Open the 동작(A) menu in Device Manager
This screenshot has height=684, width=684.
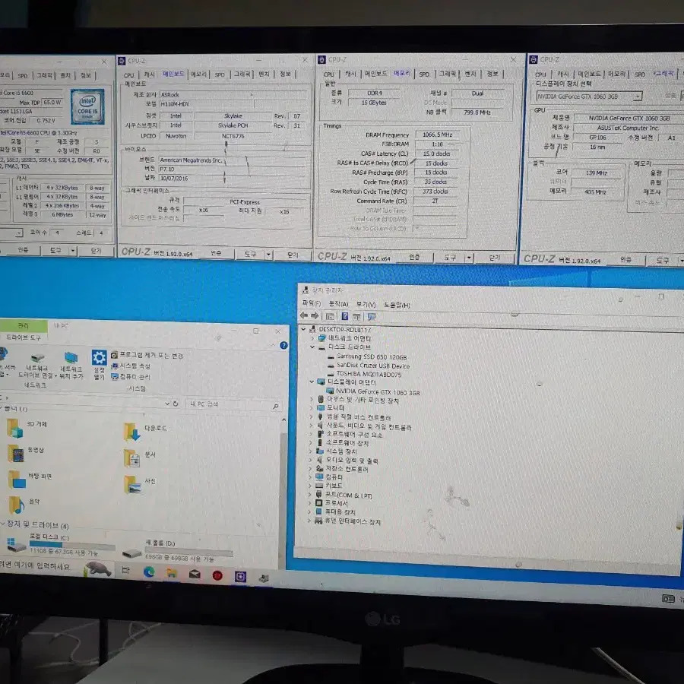[338, 303]
